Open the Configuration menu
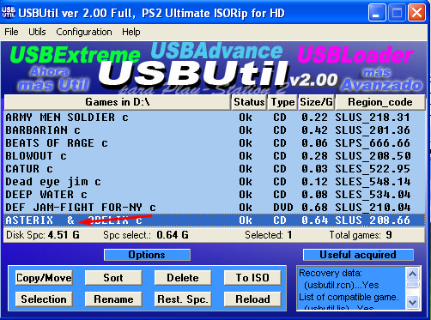Screen dimensions: 431x320 coord(84,32)
